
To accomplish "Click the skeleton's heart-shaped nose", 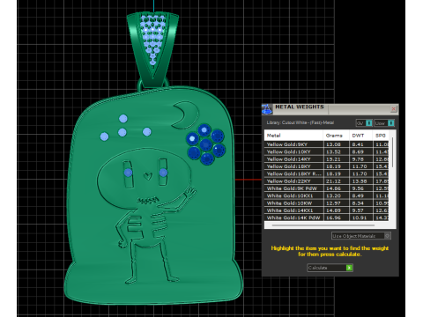I will coord(148,176).
